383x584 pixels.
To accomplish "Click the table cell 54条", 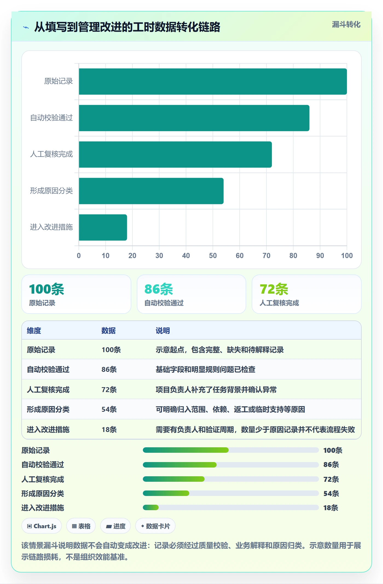I will tap(109, 409).
